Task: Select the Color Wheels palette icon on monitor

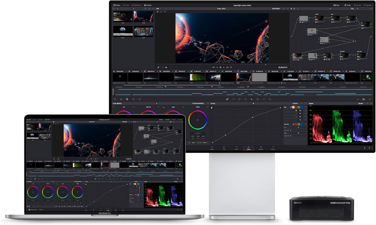Action: pos(127,99)
